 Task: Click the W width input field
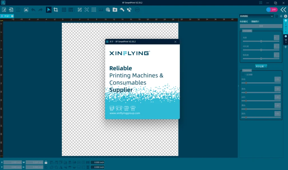(x=35, y=162)
